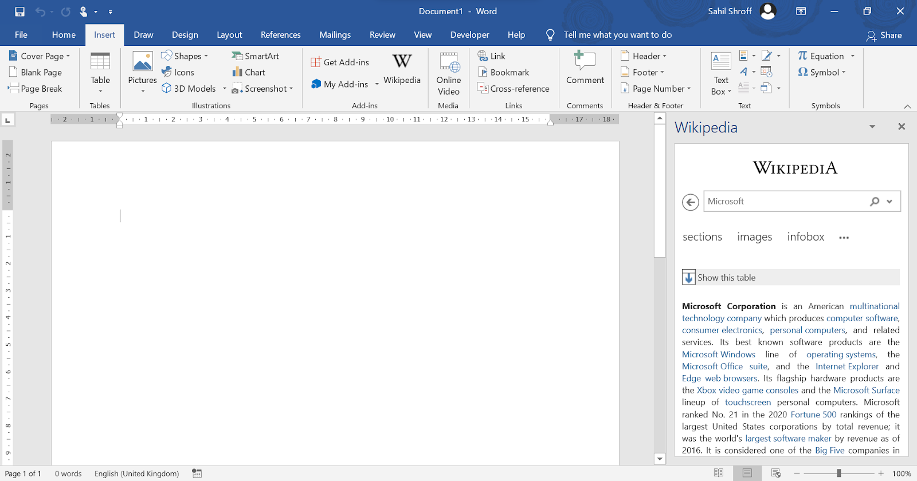Go to the Layout tab
Image resolution: width=917 pixels, height=481 pixels.
(x=229, y=35)
